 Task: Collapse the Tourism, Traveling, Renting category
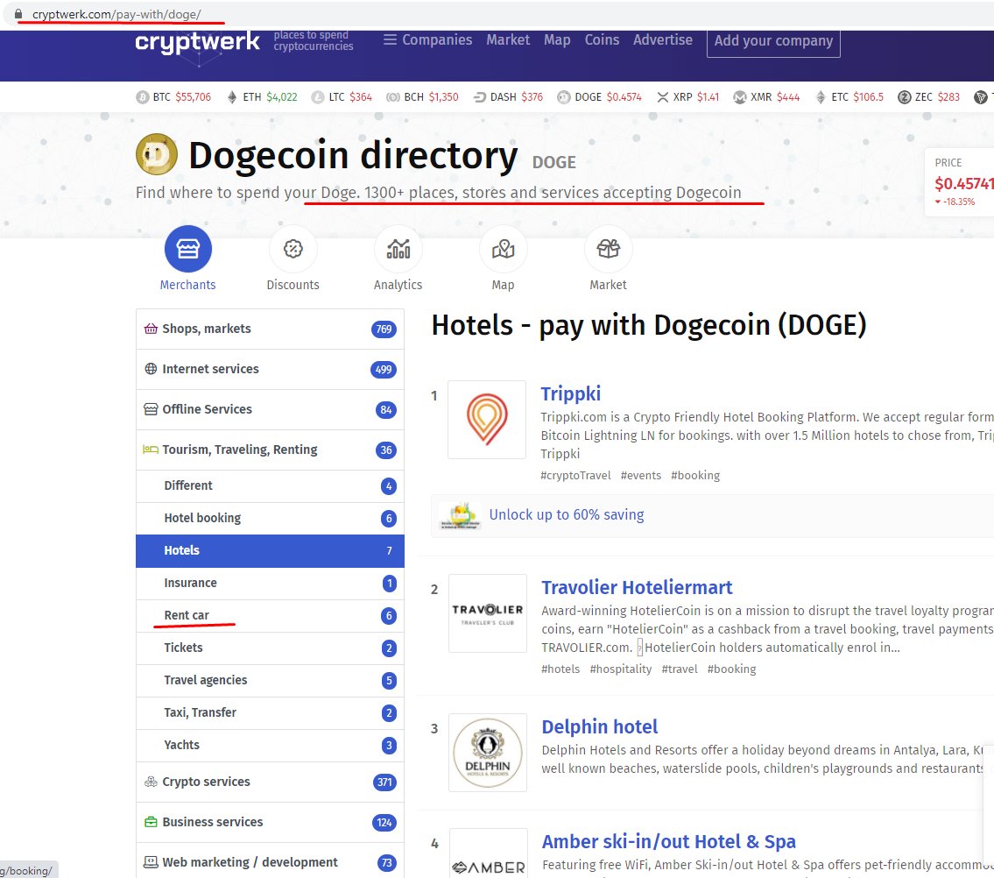point(270,450)
